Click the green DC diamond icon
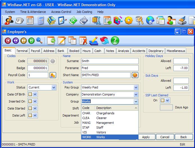Image resolution: width=195 pixels, height=148 pixels. pos(73,21)
